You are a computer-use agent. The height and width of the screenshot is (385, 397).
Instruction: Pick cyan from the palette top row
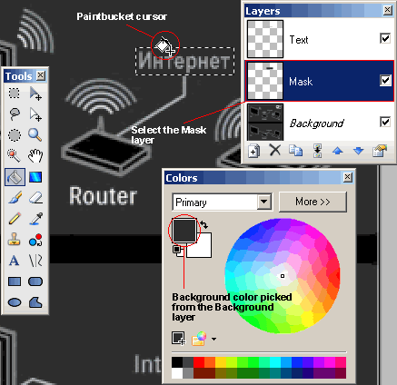click(275, 362)
